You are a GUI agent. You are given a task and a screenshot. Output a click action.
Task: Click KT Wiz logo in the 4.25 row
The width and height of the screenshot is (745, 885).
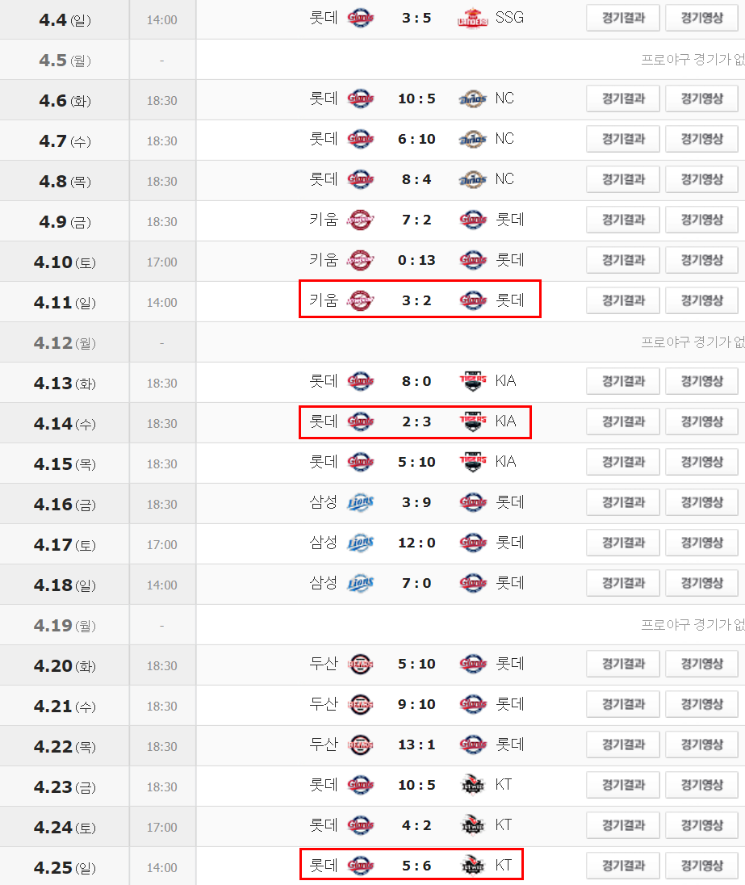pyautogui.click(x=473, y=866)
